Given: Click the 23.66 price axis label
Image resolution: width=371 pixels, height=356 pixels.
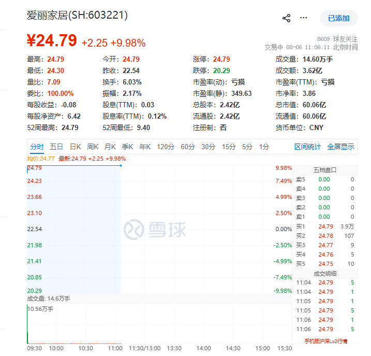Looking at the screenshot, I should click(x=35, y=197).
